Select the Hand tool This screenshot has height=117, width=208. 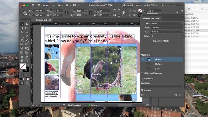click(22, 61)
